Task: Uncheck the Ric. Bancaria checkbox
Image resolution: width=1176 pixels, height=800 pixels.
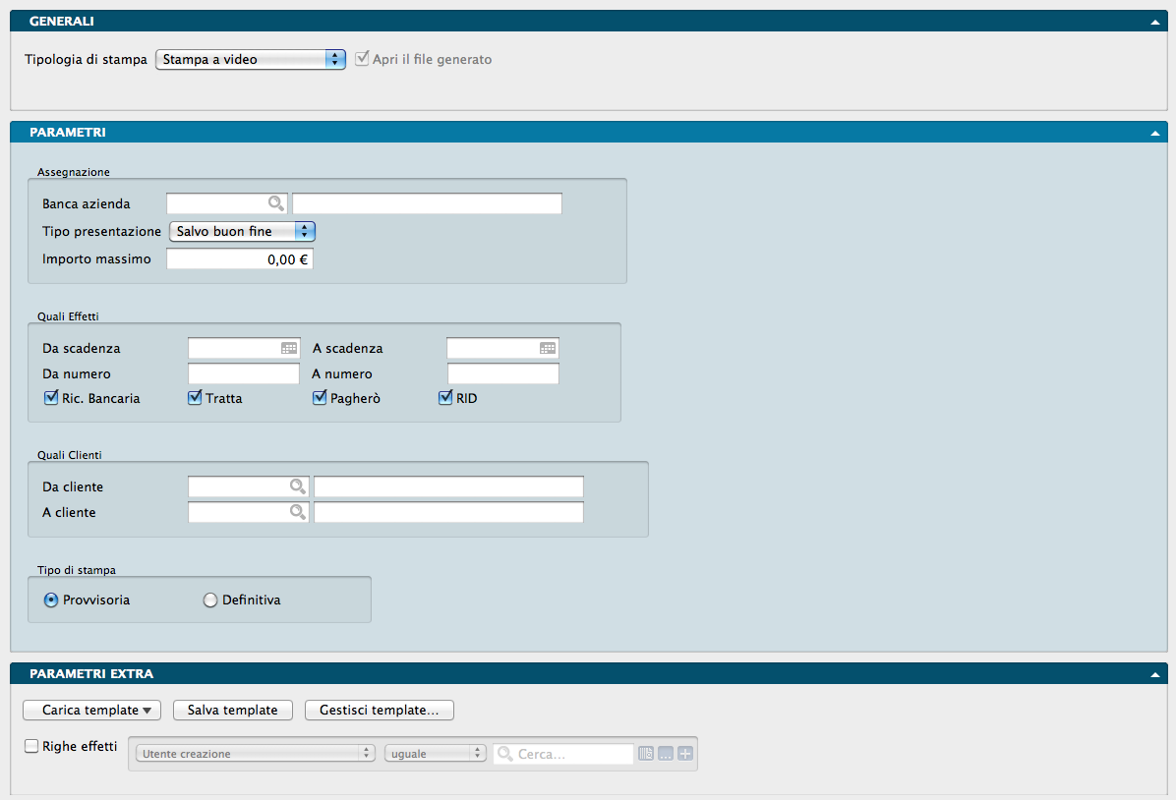Action: [x=51, y=398]
